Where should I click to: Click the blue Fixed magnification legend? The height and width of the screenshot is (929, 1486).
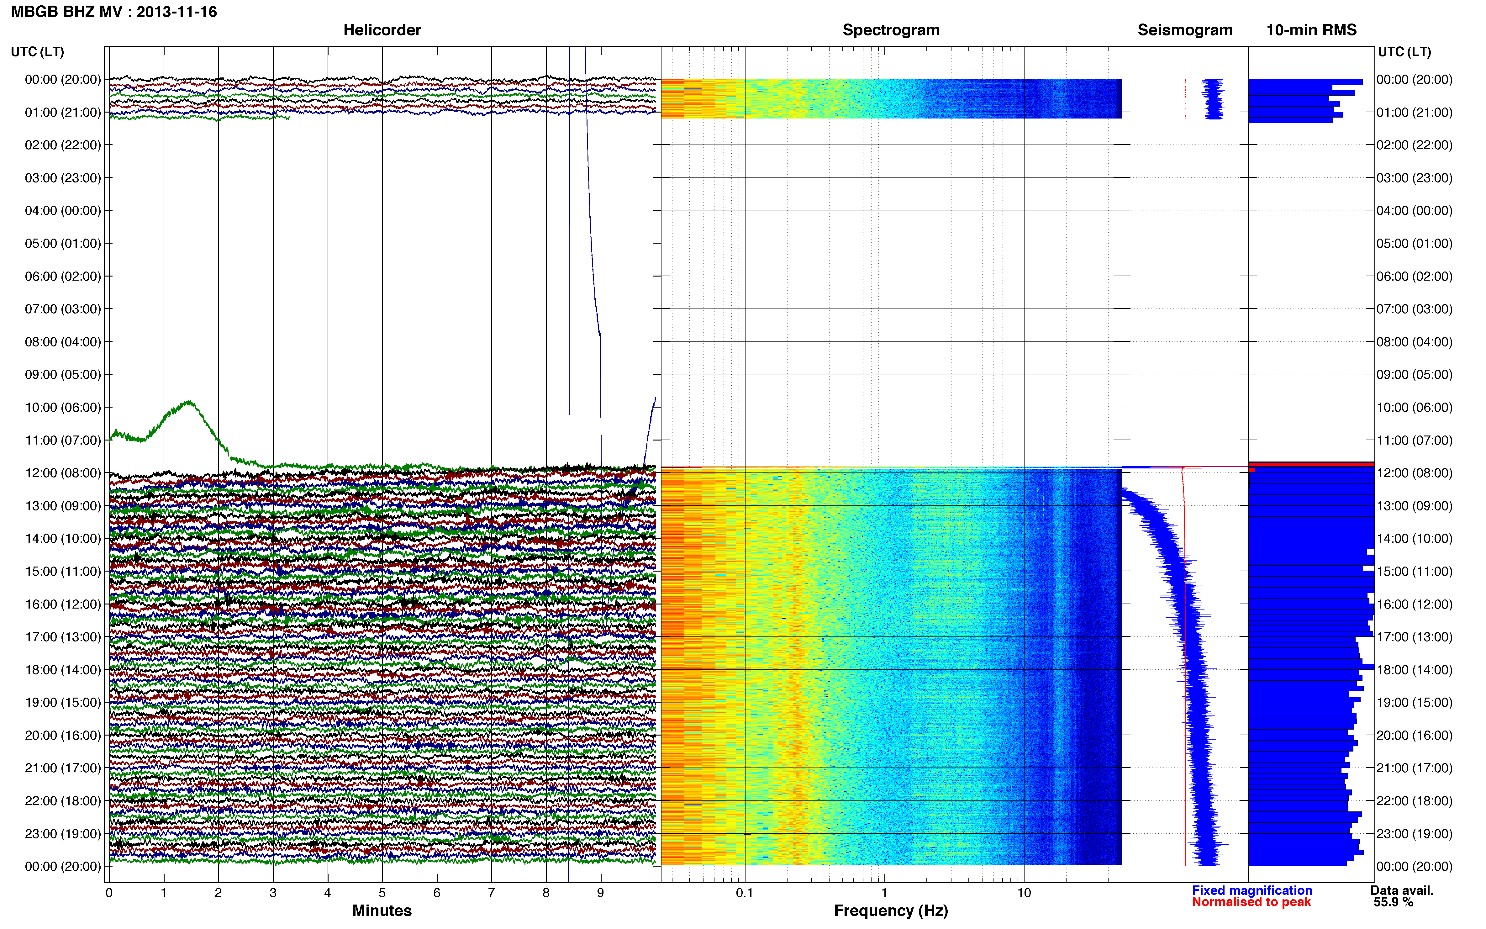[x=1252, y=890]
